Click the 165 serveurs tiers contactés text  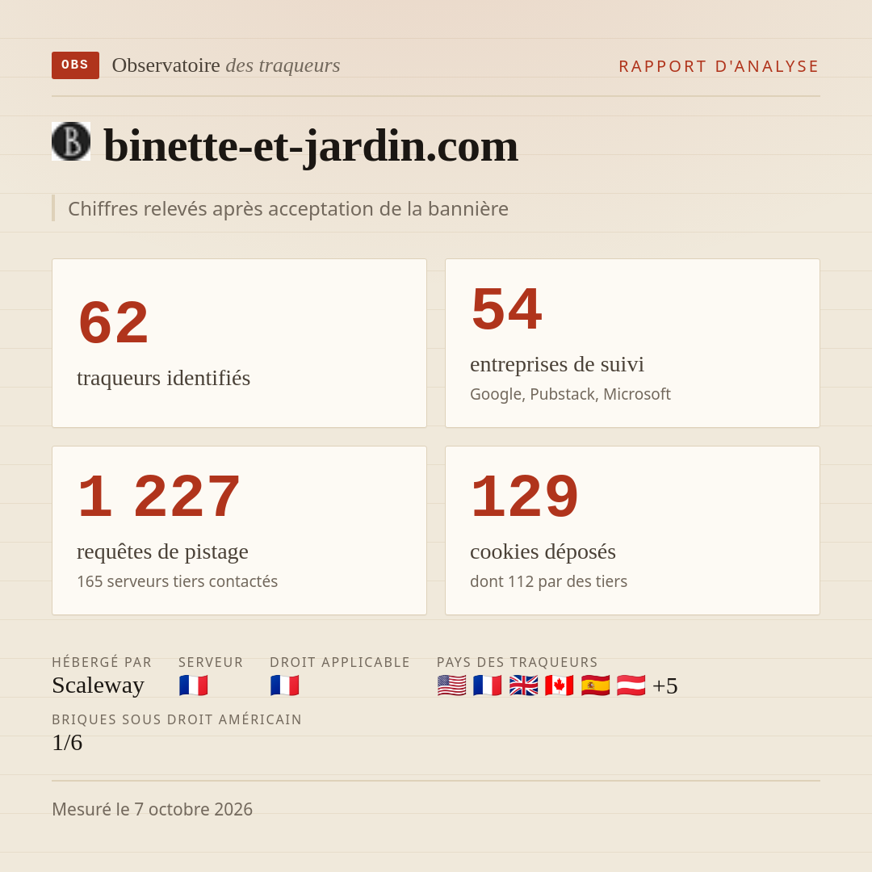click(178, 581)
